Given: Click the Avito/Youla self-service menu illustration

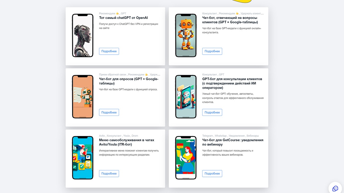Looking at the screenshot, I should (x=83, y=158).
